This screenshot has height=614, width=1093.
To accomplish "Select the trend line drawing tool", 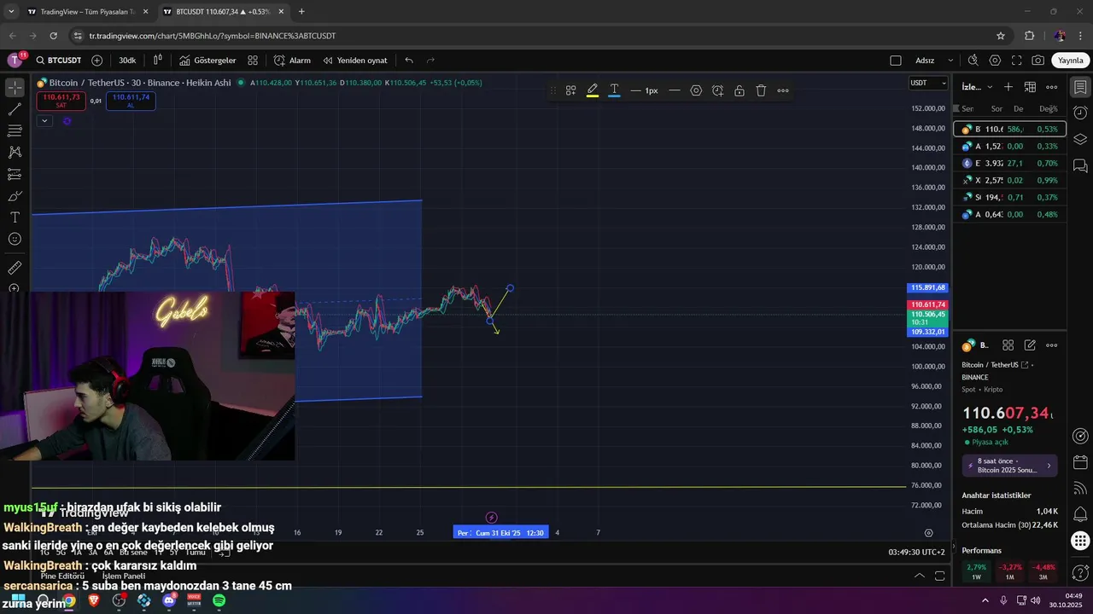I will point(15,109).
